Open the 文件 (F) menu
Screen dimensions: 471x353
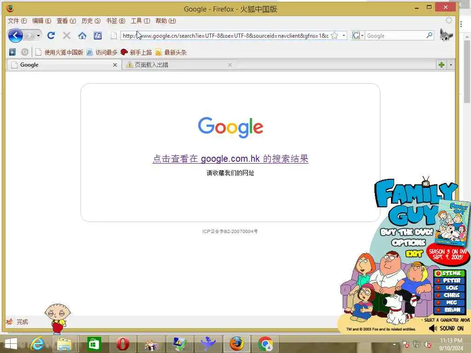tap(17, 21)
